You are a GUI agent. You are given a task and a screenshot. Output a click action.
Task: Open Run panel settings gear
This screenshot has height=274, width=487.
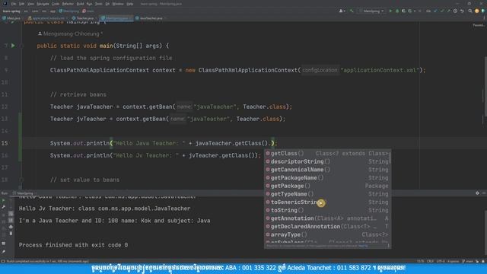click(x=477, y=193)
